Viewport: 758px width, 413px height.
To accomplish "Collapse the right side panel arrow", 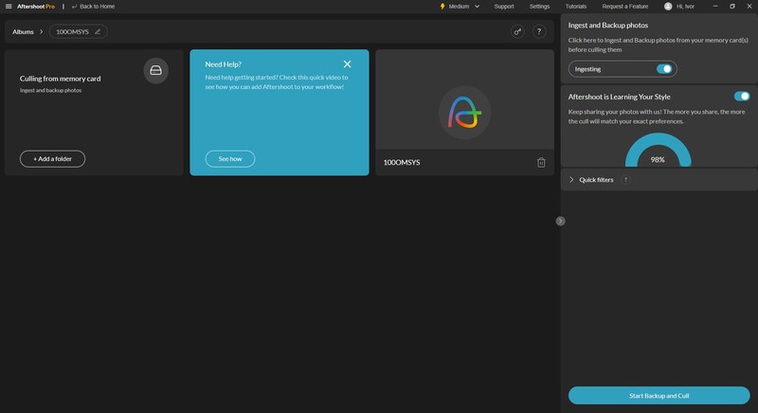I will [x=560, y=221].
